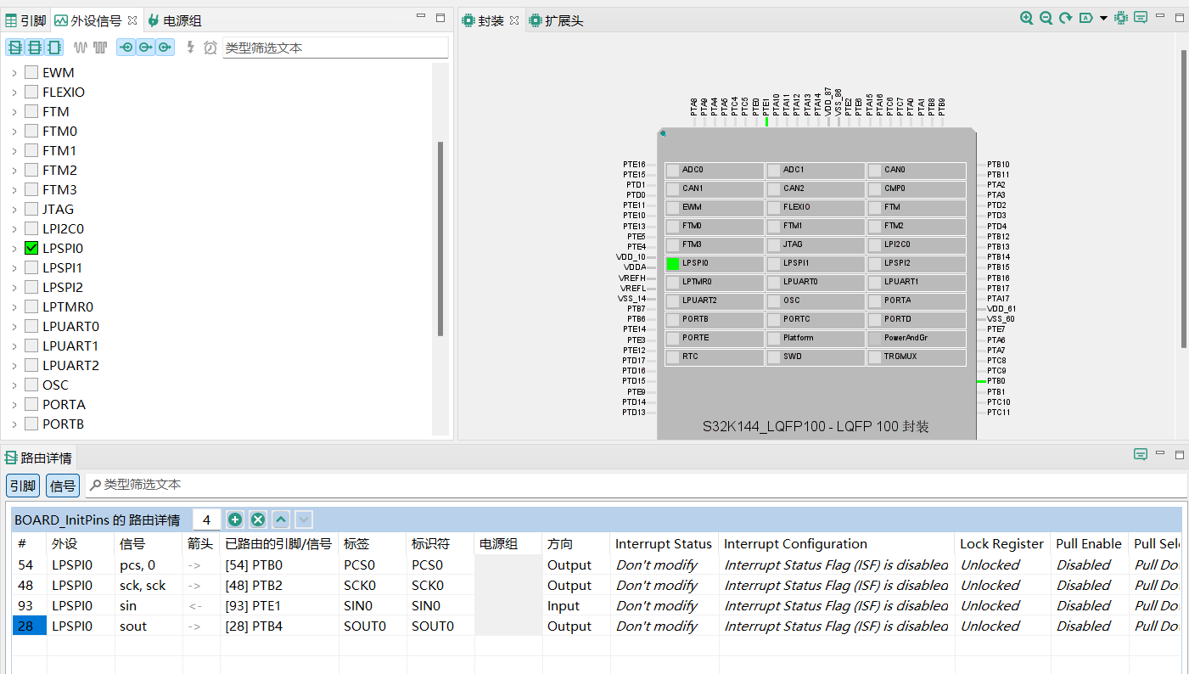Toggle the bidirectional signal filter icon
Viewport: 1189px width, 674px height.
tap(126, 48)
